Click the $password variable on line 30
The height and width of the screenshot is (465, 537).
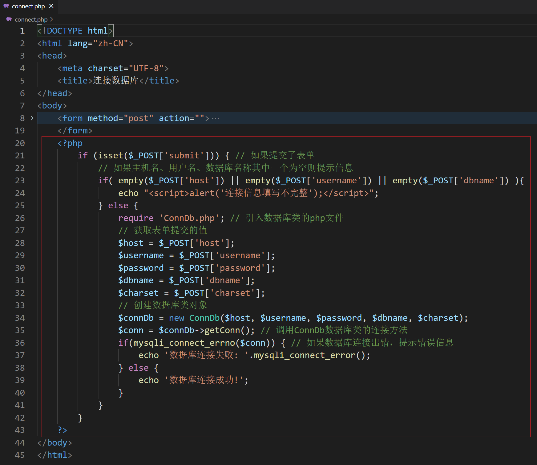point(141,268)
